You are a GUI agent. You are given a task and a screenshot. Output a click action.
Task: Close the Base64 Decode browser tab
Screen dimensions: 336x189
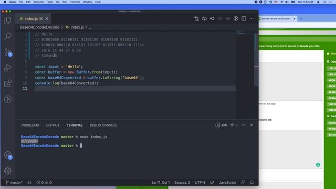click(295, 19)
